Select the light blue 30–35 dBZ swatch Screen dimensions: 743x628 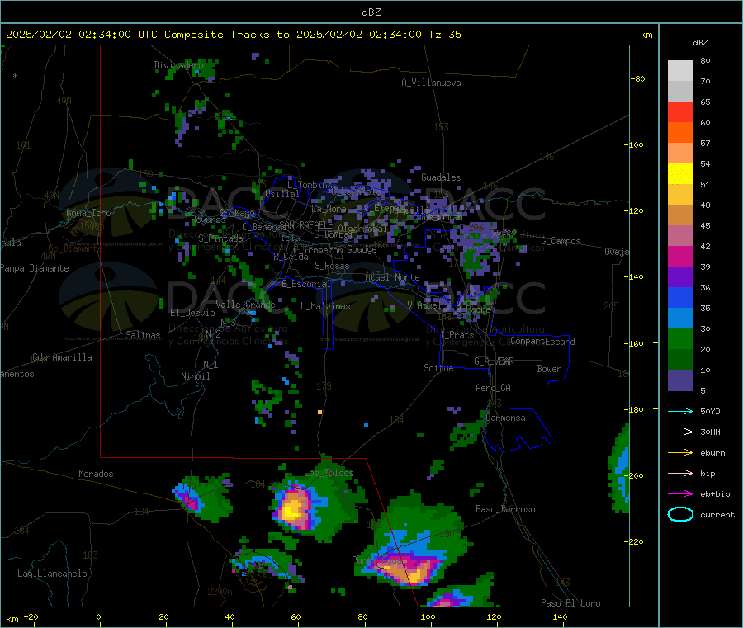pyautogui.click(x=680, y=319)
